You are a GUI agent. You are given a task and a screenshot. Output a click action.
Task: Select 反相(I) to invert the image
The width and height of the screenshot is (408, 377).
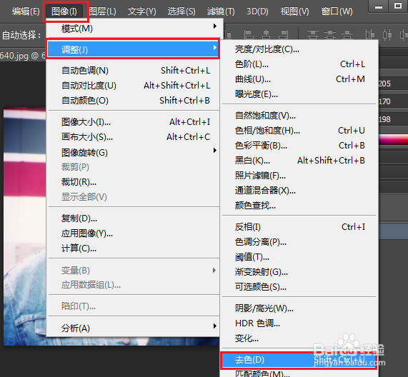click(299, 227)
